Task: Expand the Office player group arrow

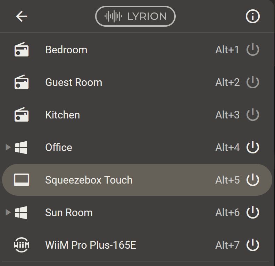Action: point(8,148)
